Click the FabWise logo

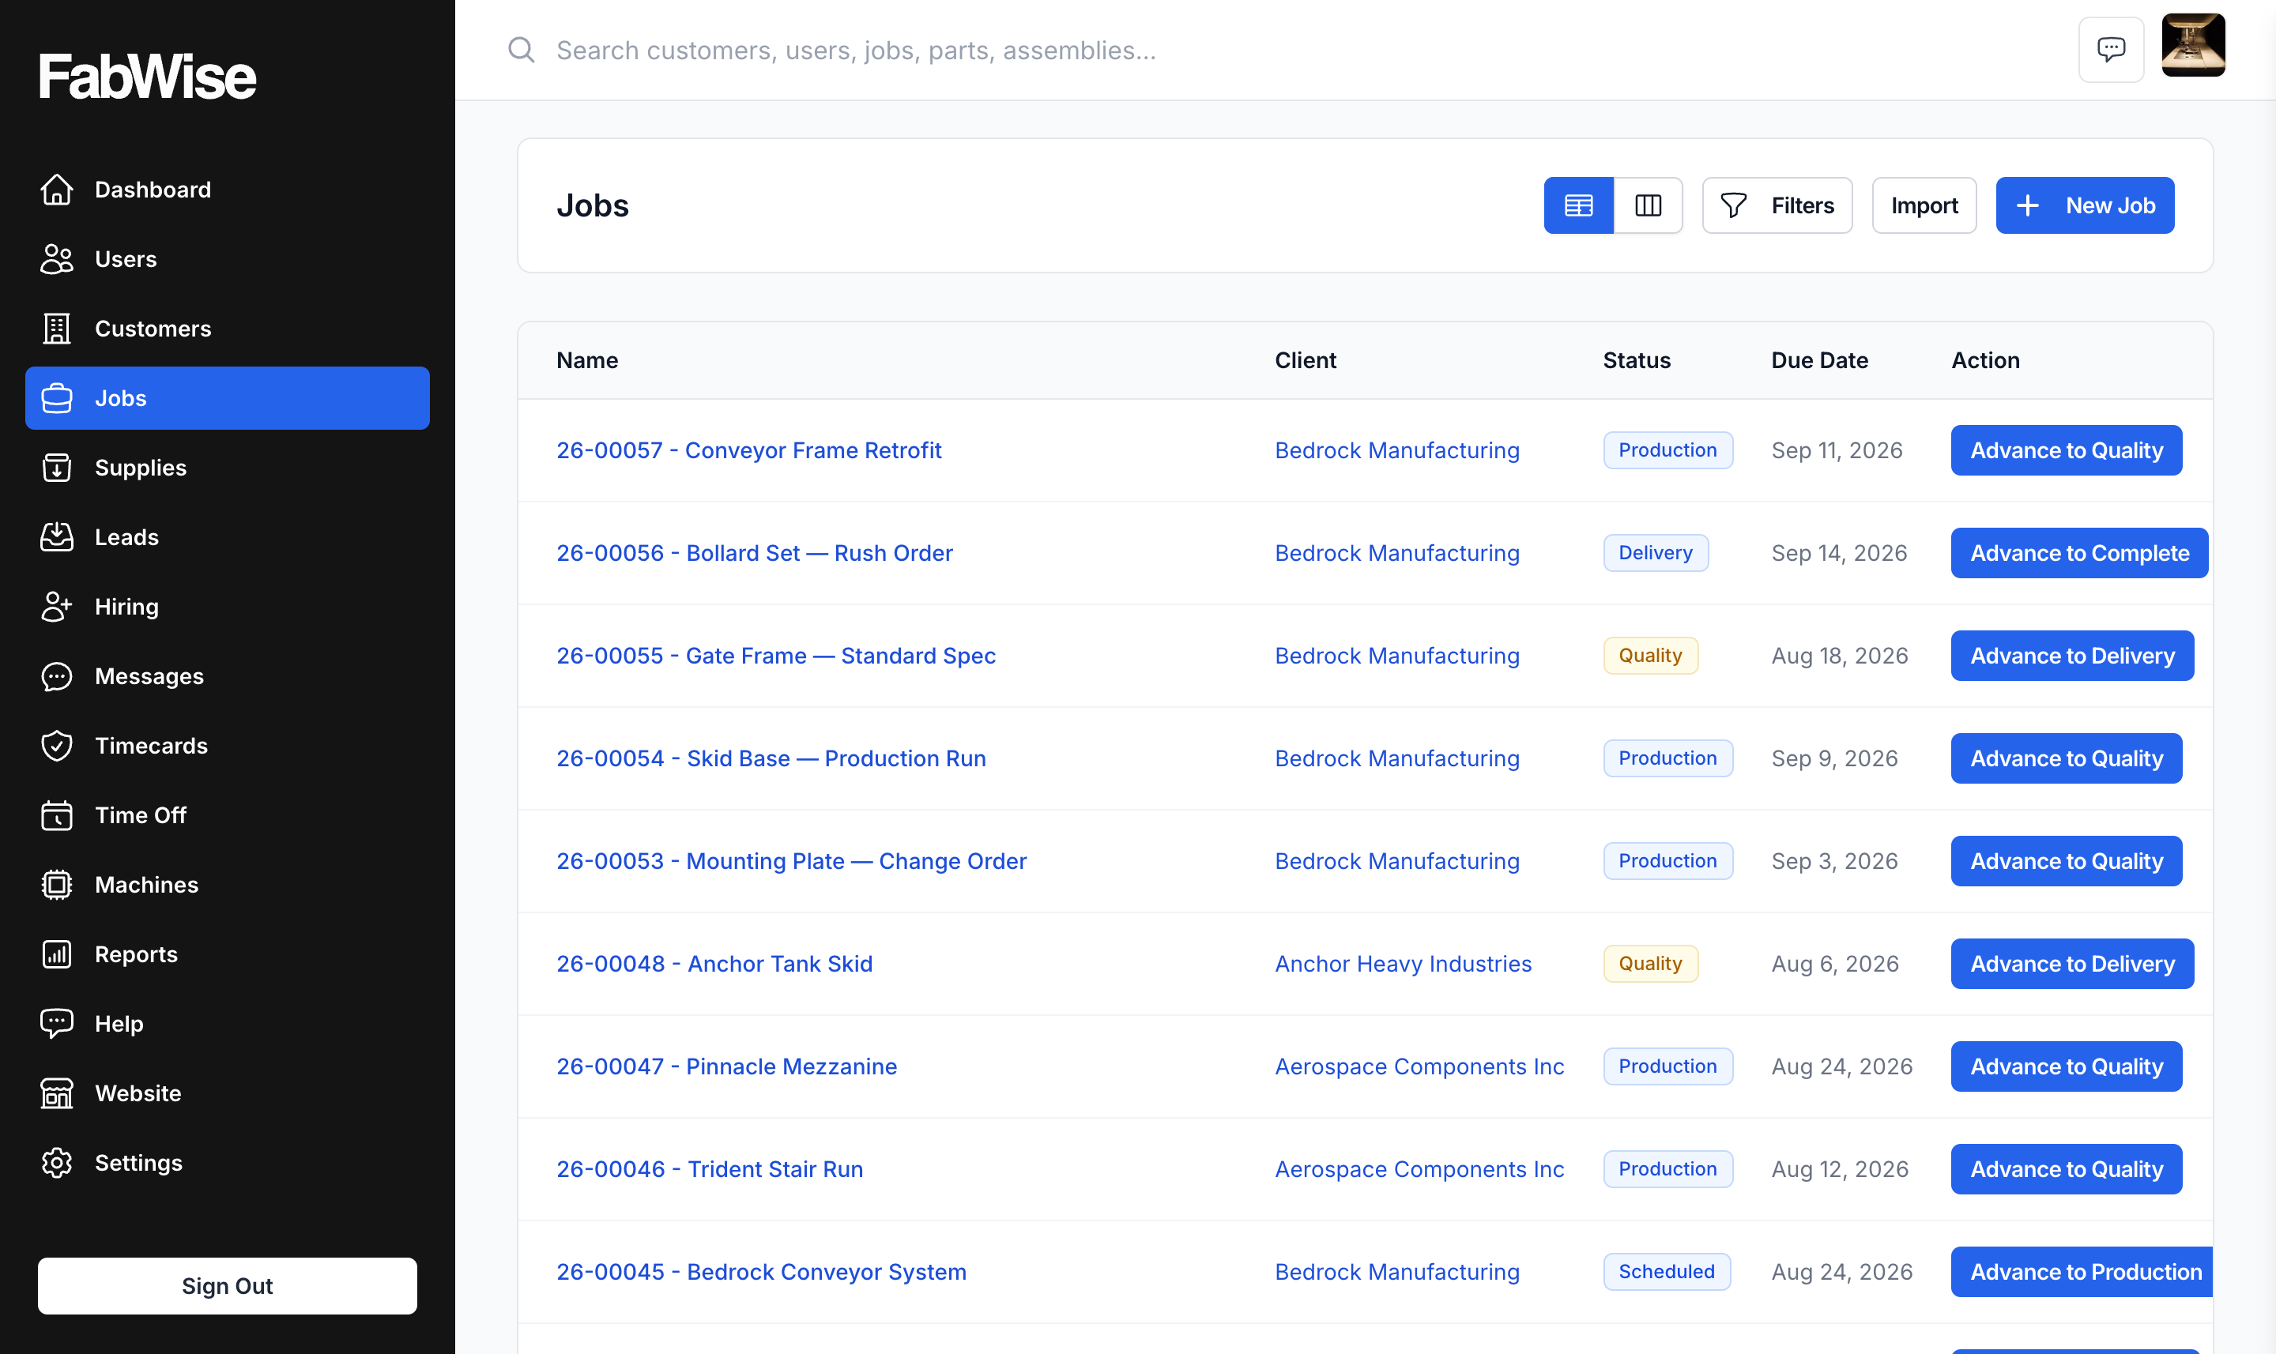pos(147,76)
